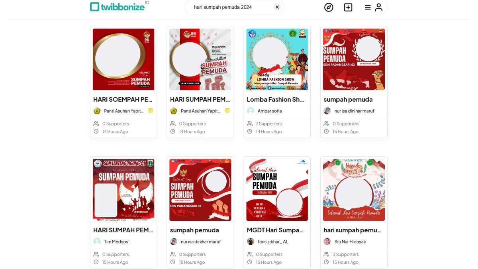Open the hamburger menu icon

(368, 7)
